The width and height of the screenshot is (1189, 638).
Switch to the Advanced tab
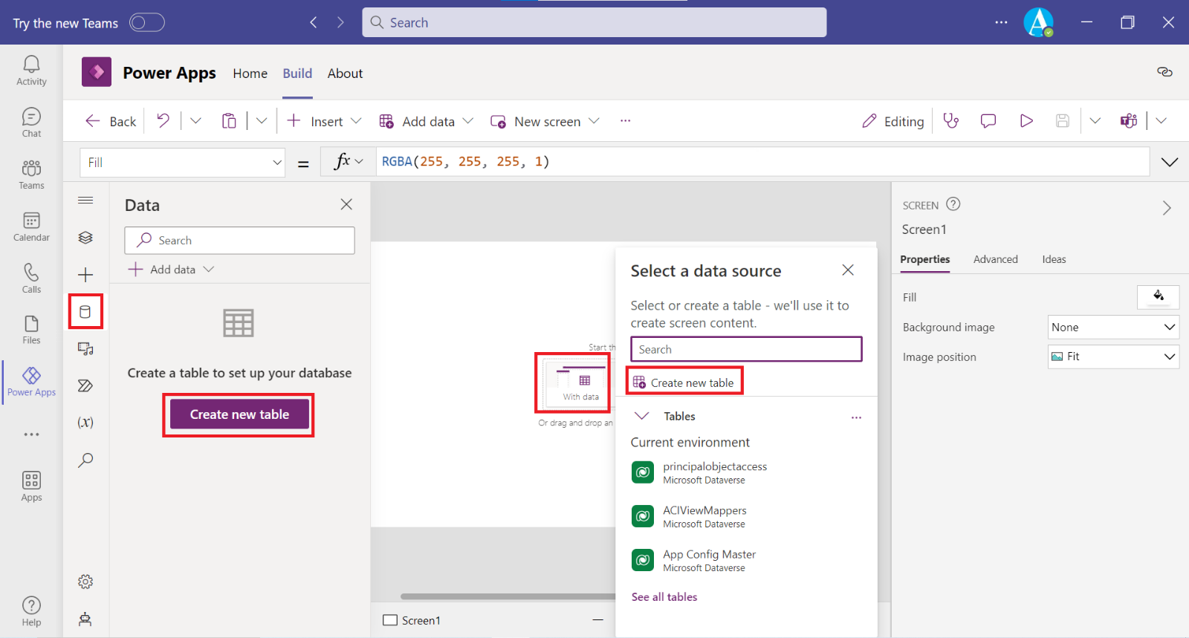995,259
